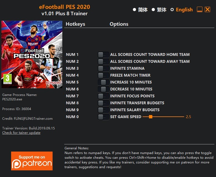Select the 简体 language radio button

click(x=135, y=10)
